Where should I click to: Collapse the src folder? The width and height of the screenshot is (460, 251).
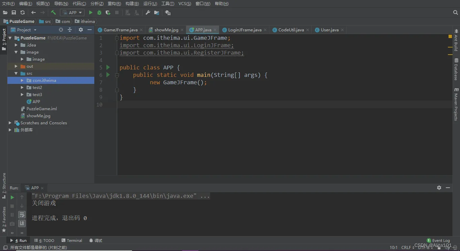tap(16, 73)
